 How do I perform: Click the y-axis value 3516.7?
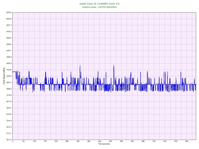coord(9,108)
